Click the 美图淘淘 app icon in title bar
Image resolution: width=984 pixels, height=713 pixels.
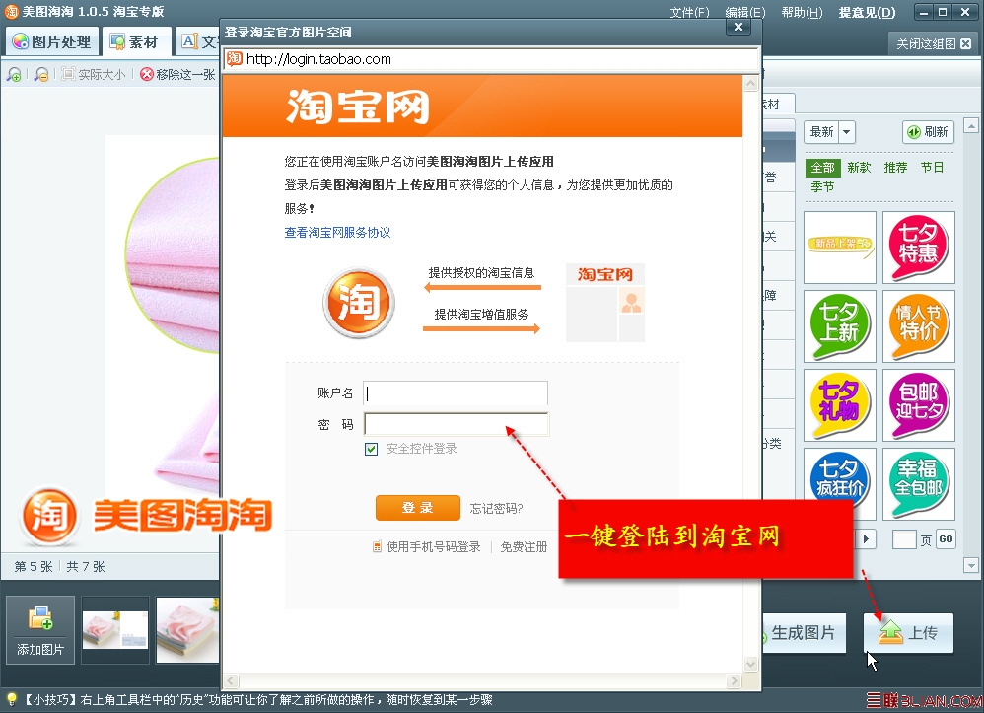coord(12,11)
